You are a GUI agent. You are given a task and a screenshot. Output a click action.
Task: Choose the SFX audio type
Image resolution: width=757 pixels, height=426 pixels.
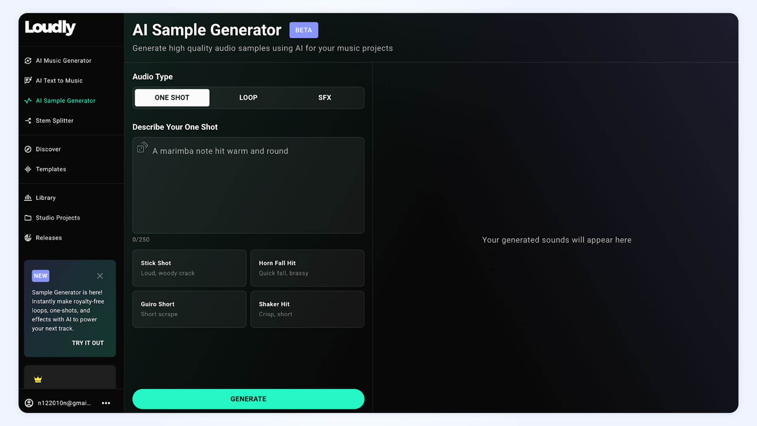(x=324, y=97)
